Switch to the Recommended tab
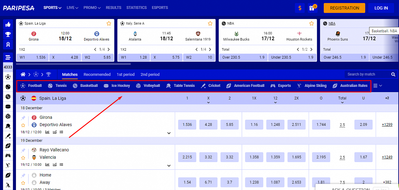Screen dimensions: 399x190 [x=97, y=75]
